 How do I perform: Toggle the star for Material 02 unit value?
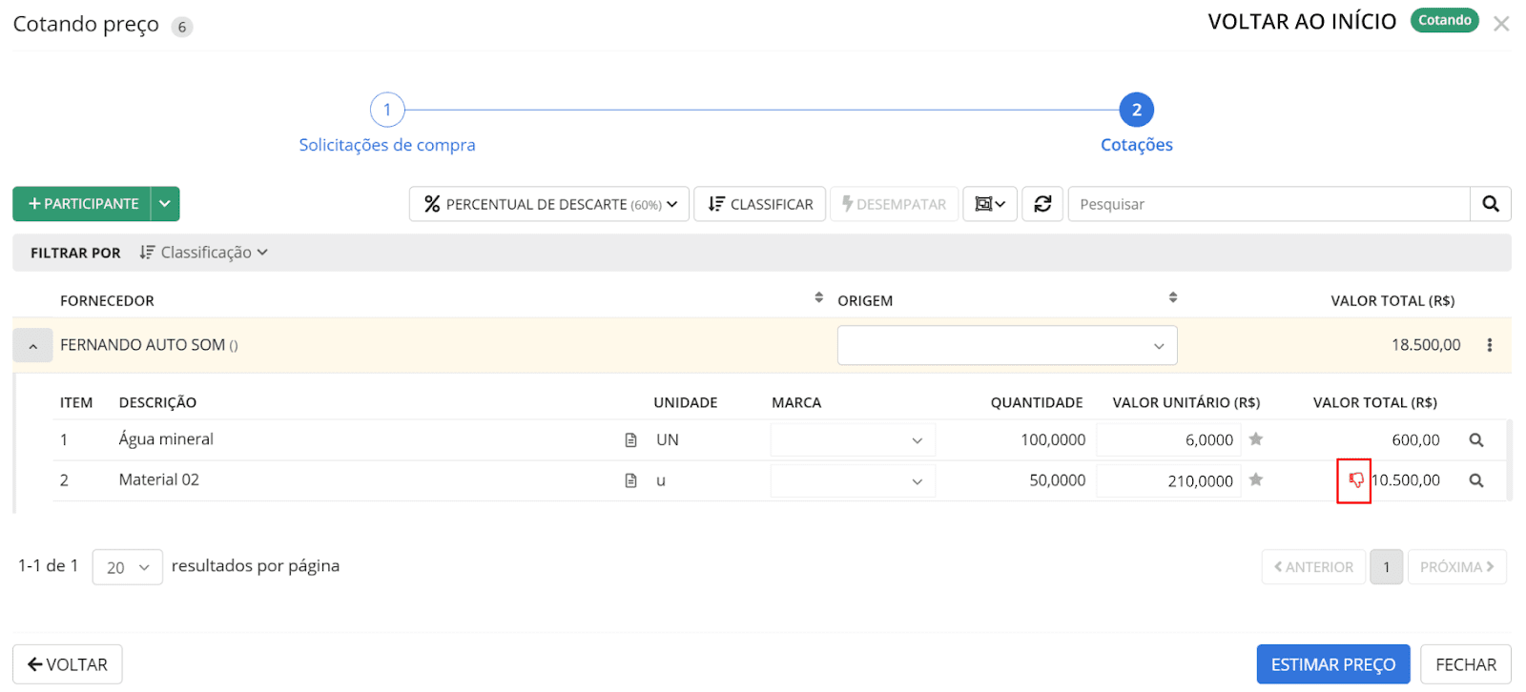pos(1256,479)
